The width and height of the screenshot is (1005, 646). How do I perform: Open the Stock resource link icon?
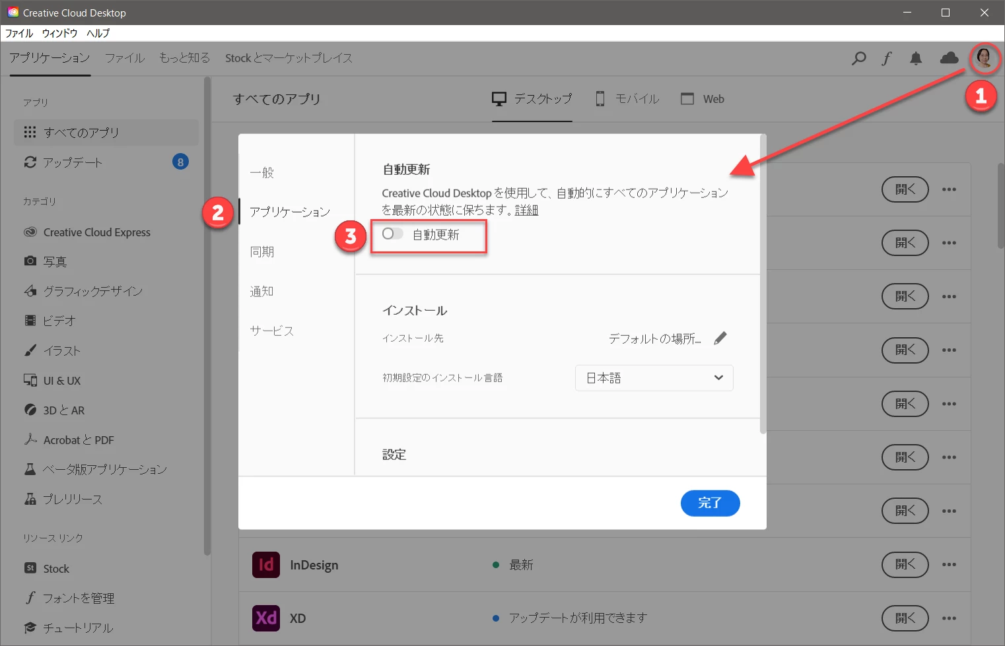tap(30, 568)
